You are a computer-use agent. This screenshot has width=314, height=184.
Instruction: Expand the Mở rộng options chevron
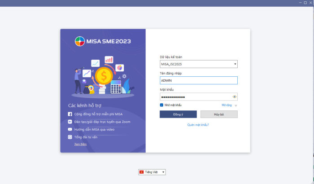coord(235,105)
